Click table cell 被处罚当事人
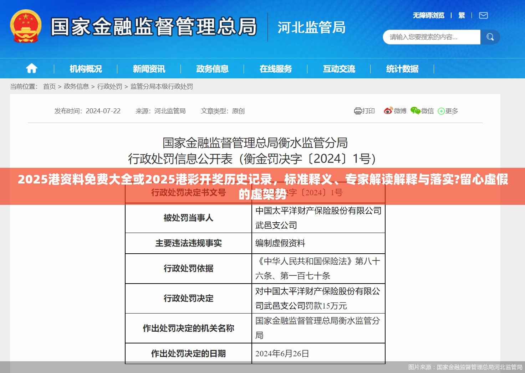 [188, 218]
